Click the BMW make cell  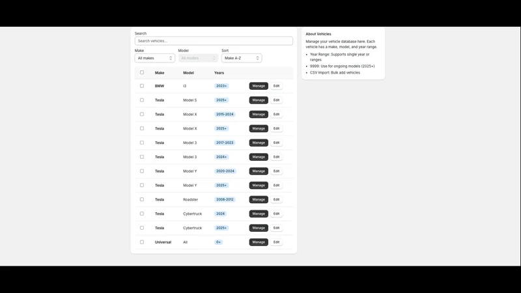(160, 86)
